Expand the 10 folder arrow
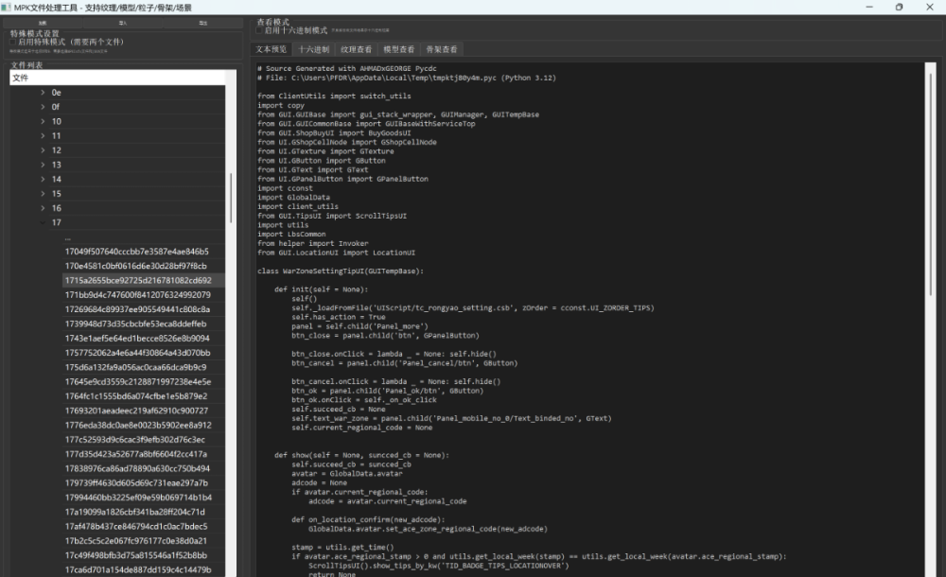 [x=43, y=121]
